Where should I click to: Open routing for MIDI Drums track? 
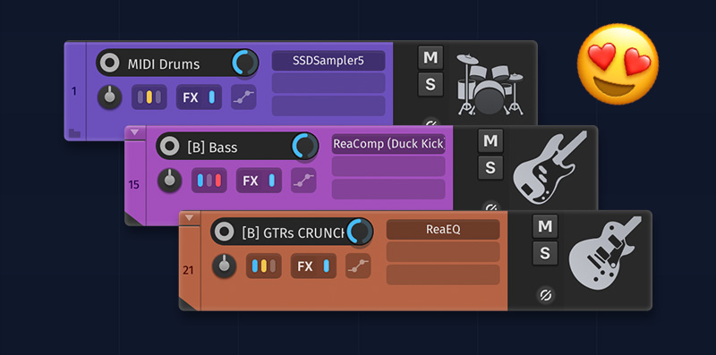(x=149, y=97)
